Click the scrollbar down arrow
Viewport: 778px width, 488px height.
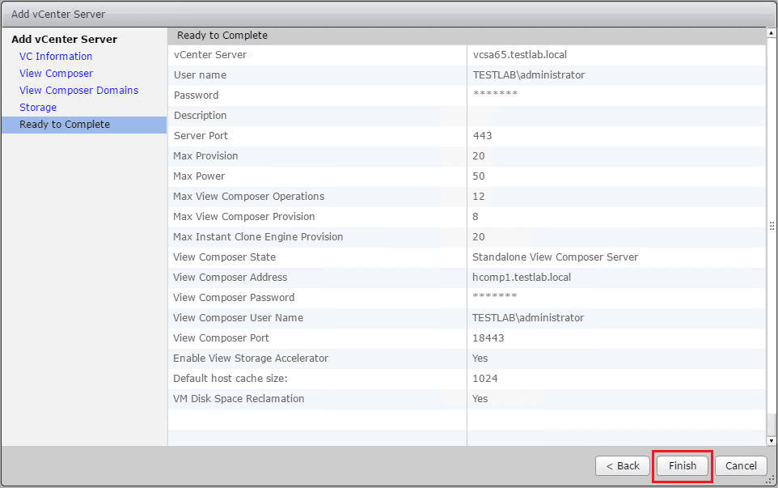(771, 440)
